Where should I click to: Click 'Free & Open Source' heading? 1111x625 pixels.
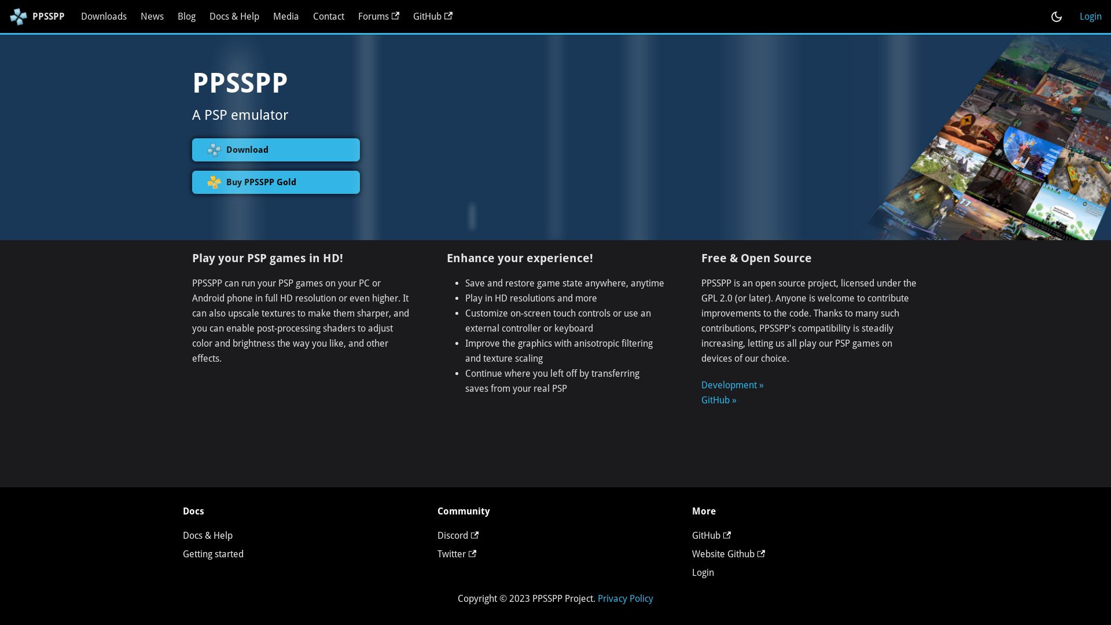tap(756, 259)
